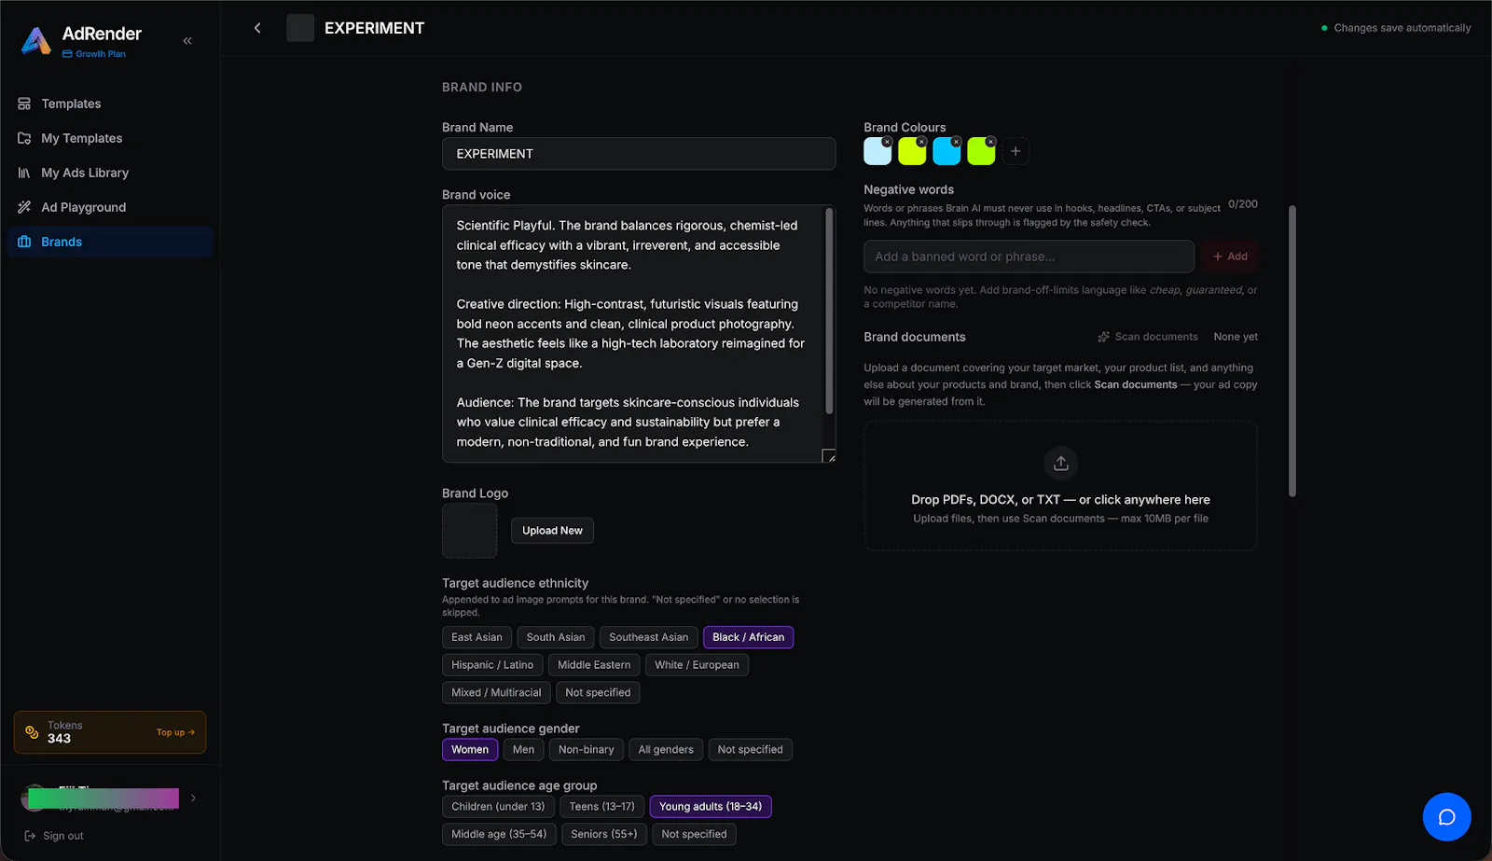Viewport: 1492px width, 861px height.
Task: Click the Top up link
Action: coord(175,732)
